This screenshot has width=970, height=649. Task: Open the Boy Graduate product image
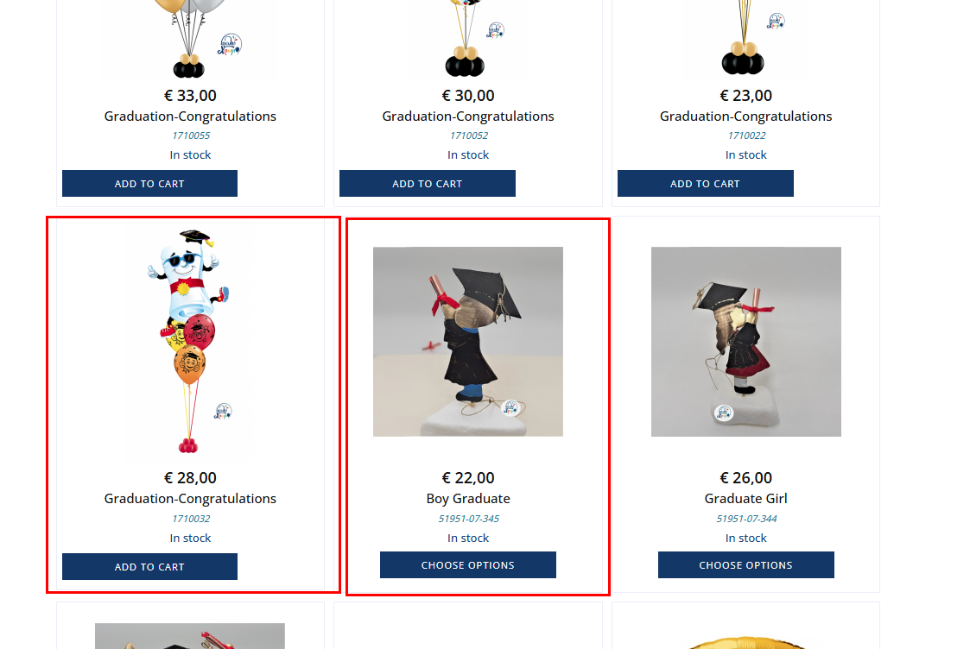tap(468, 342)
